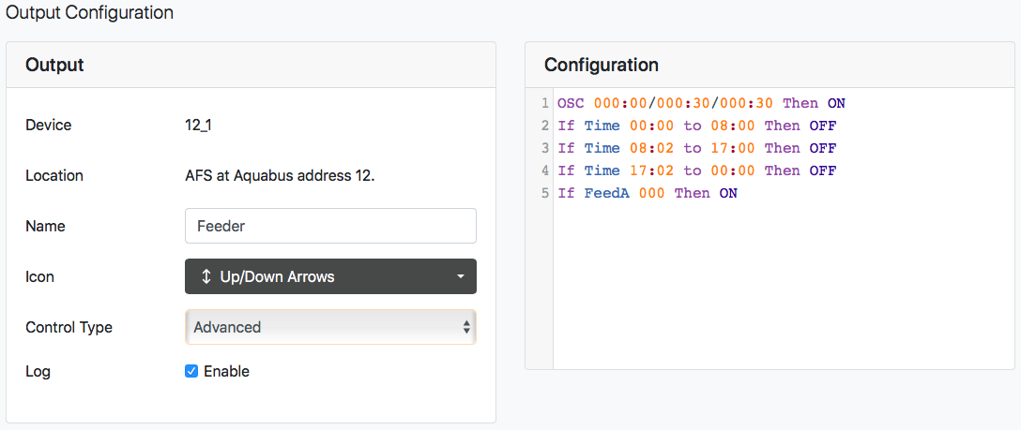Screen dimensions: 1021x430
Task: Click the Control Type stepper arrows
Action: (466, 327)
